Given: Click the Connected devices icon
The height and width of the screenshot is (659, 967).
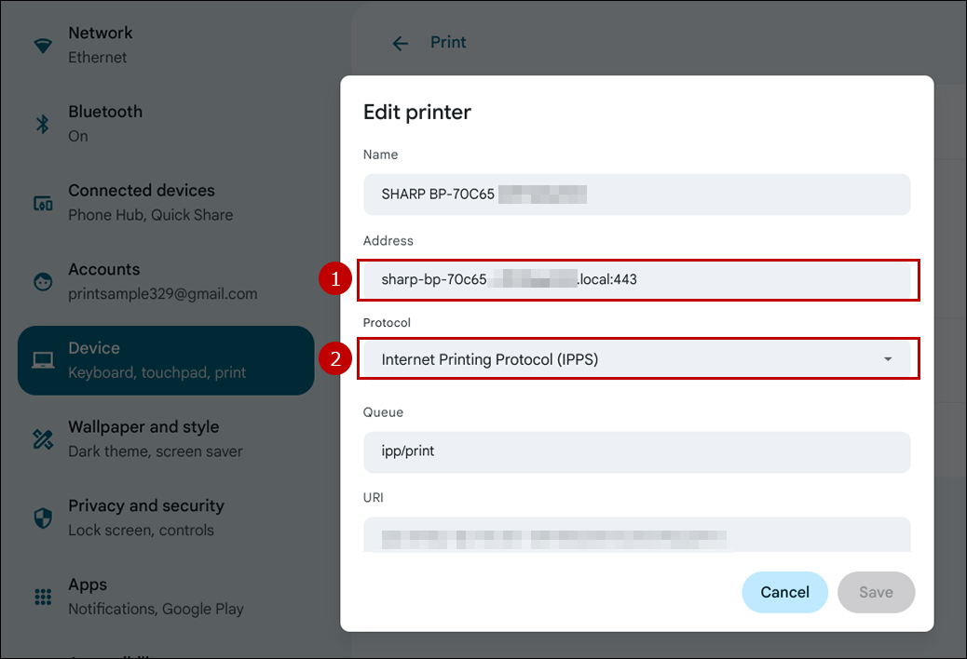Looking at the screenshot, I should point(43,203).
